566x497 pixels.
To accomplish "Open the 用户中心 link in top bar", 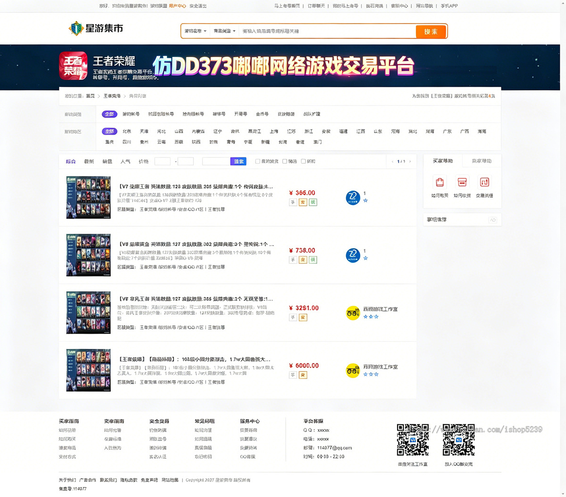I will click(177, 6).
